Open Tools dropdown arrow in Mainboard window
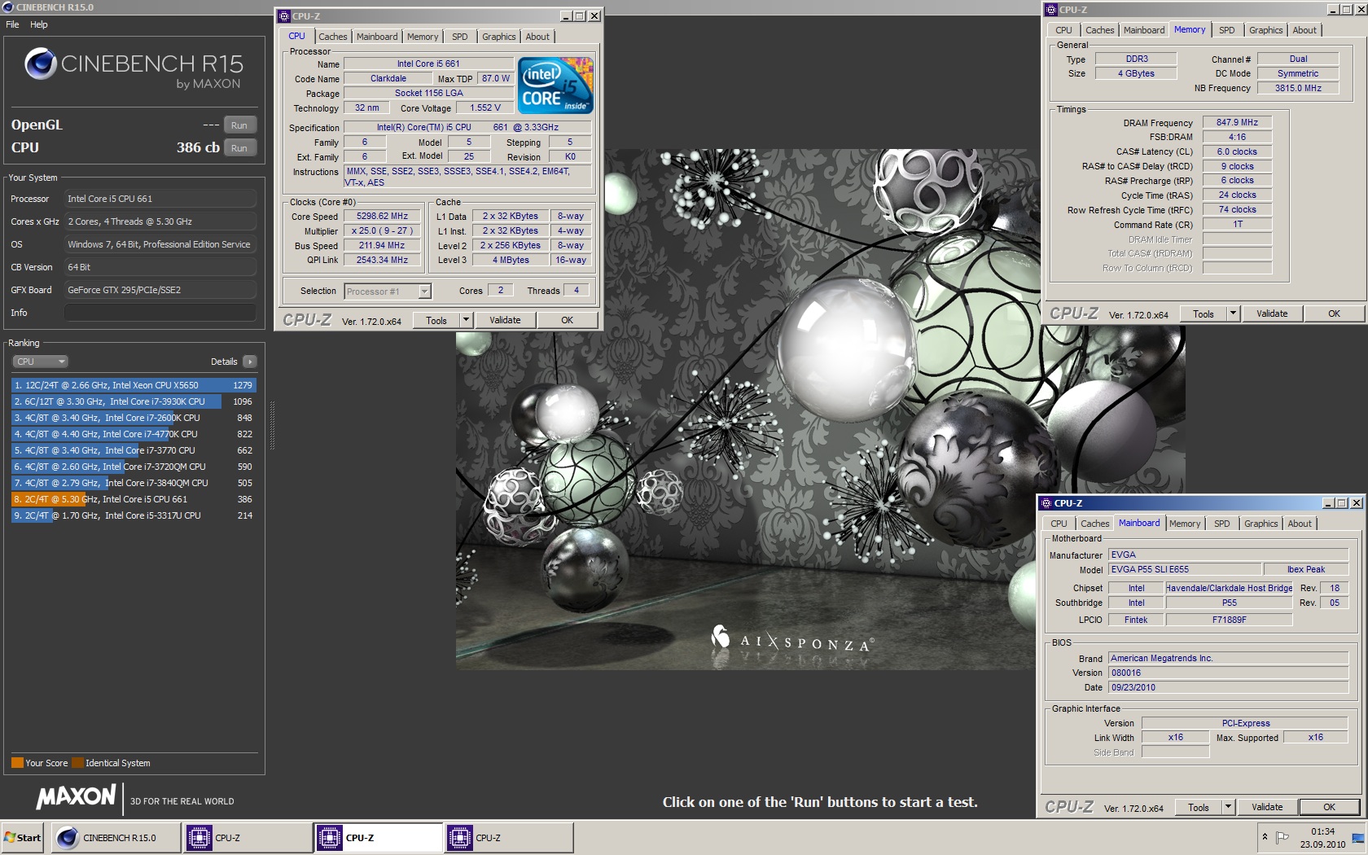1368x855 pixels. click(x=1228, y=807)
